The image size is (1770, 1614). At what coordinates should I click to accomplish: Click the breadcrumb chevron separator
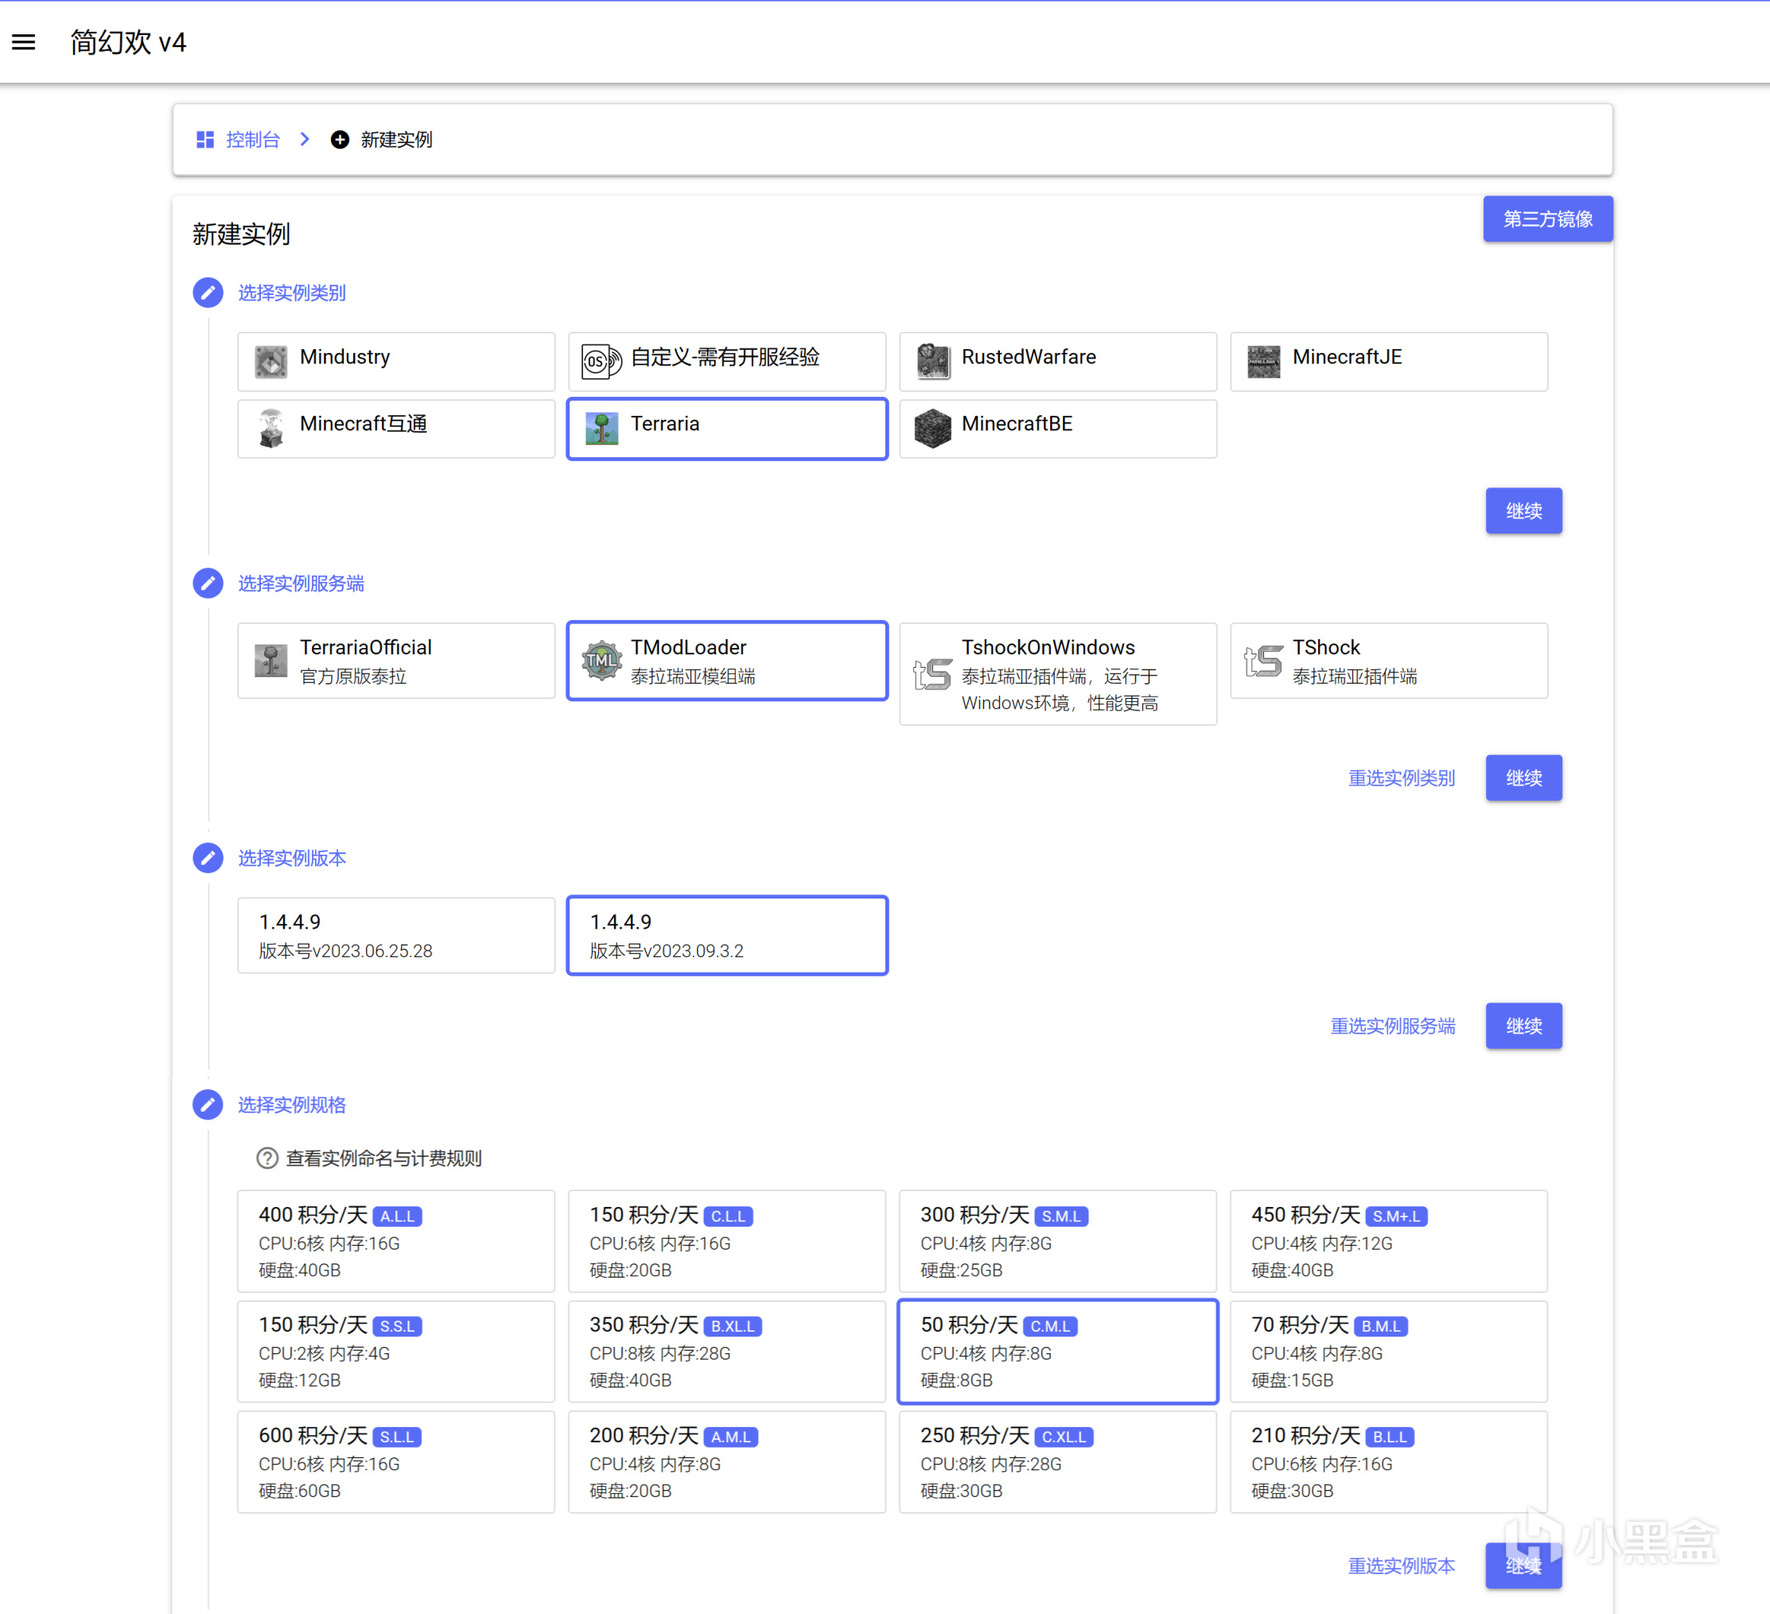tap(305, 140)
